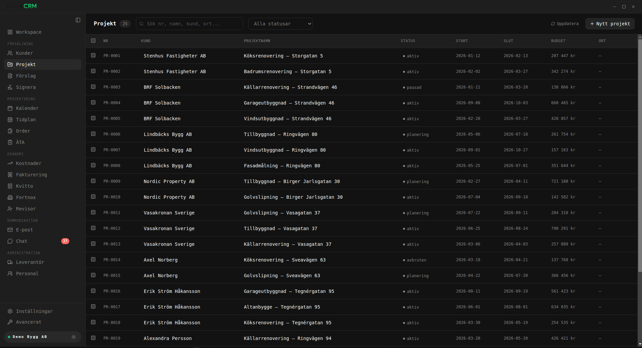Click the pausad status on PR-0003
Viewport: 642px width, 348px height.
412,88
